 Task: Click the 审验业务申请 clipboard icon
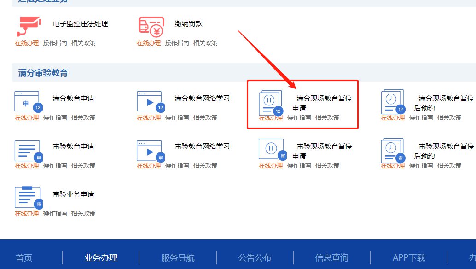27,198
